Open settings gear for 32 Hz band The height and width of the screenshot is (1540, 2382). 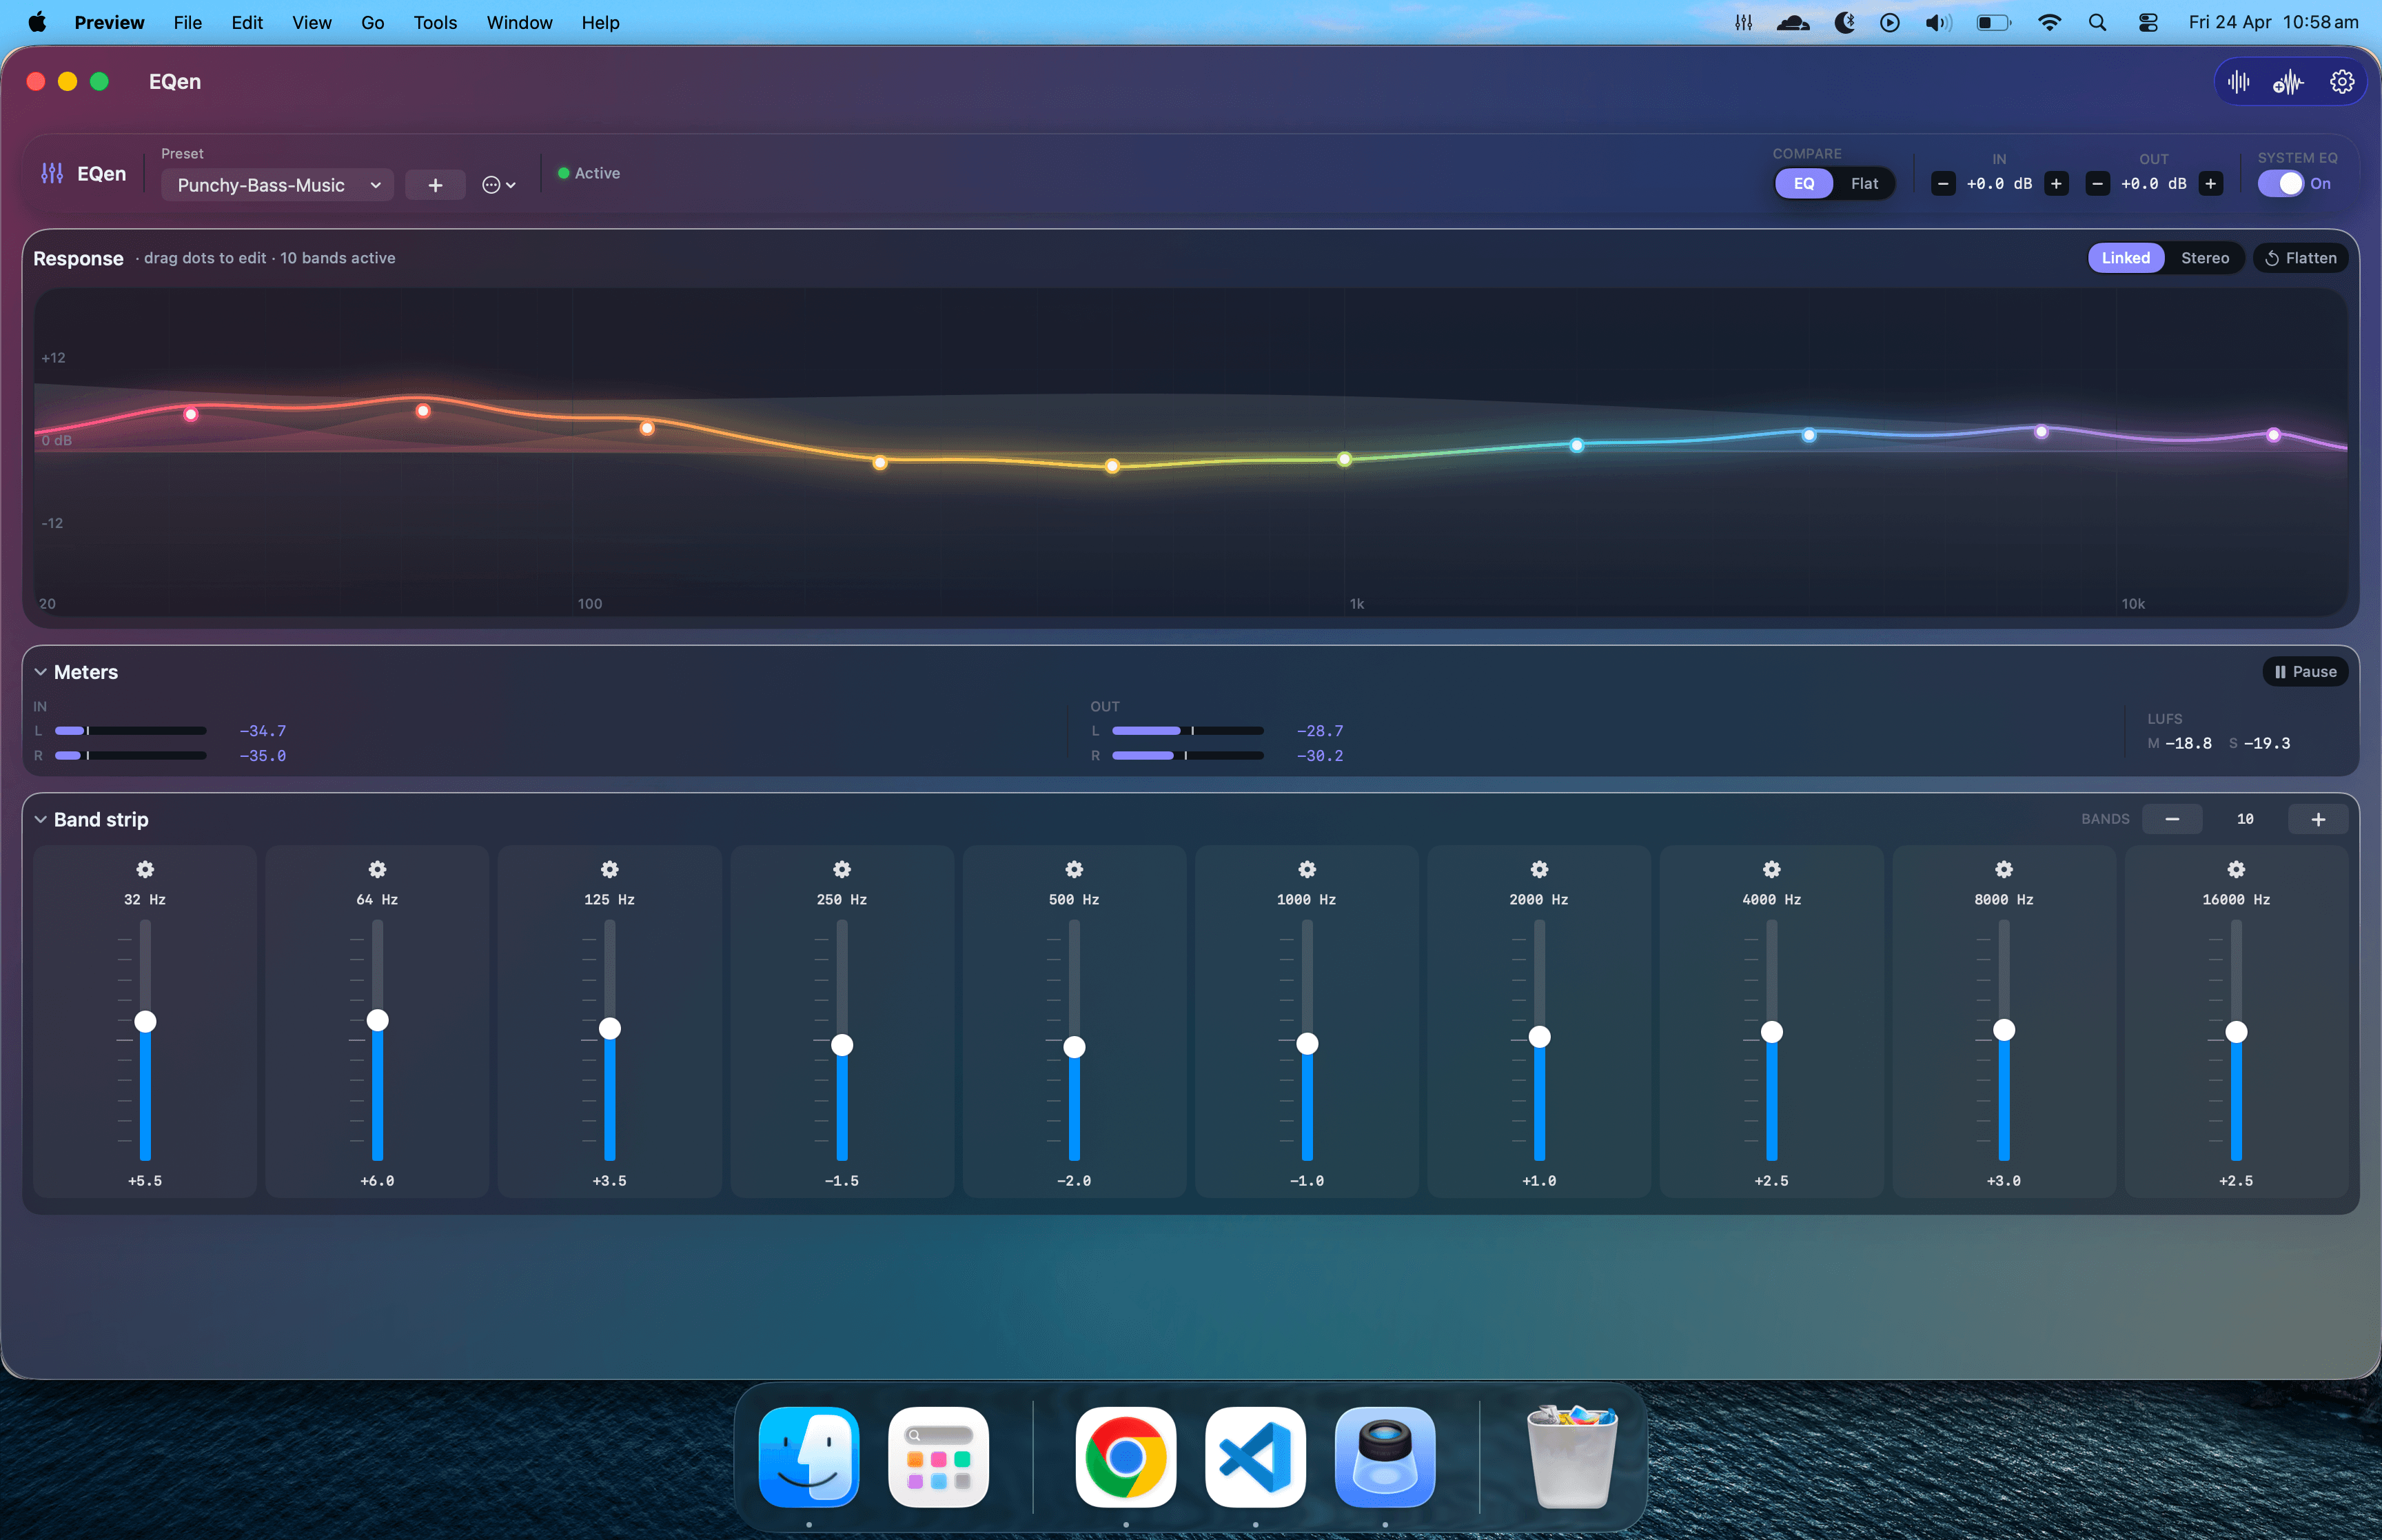pos(145,869)
